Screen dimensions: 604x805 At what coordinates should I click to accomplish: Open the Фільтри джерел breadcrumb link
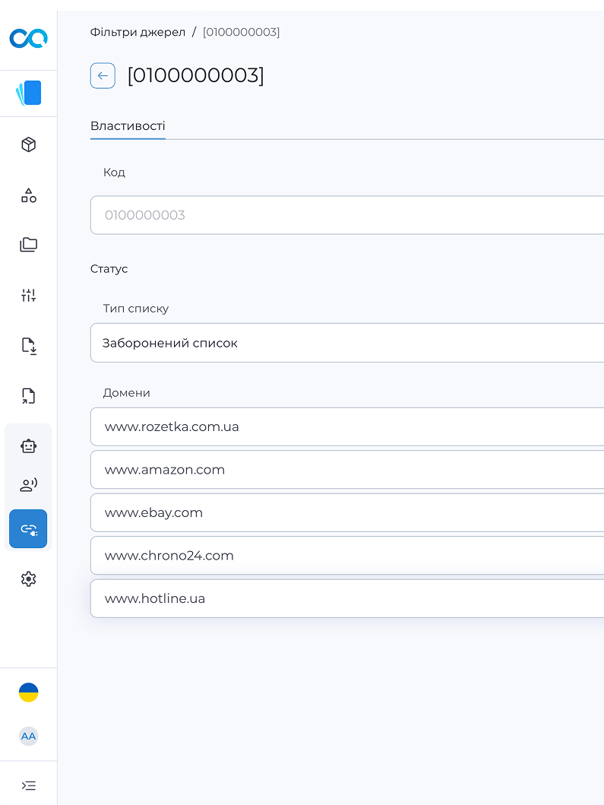tap(138, 33)
